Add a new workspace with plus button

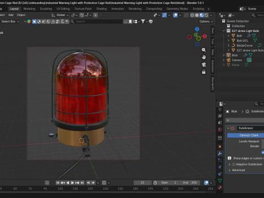tap(208, 9)
